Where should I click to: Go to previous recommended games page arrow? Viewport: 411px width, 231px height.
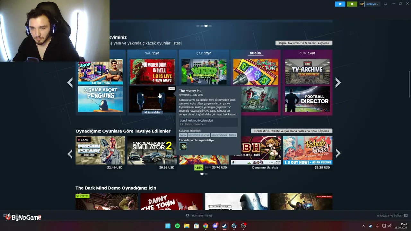click(x=70, y=154)
